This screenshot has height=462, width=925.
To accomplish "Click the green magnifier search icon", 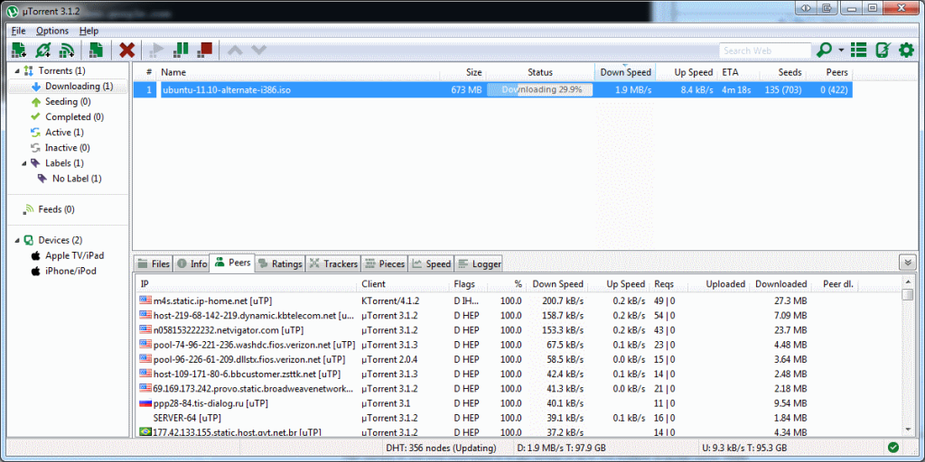I will pos(824,51).
